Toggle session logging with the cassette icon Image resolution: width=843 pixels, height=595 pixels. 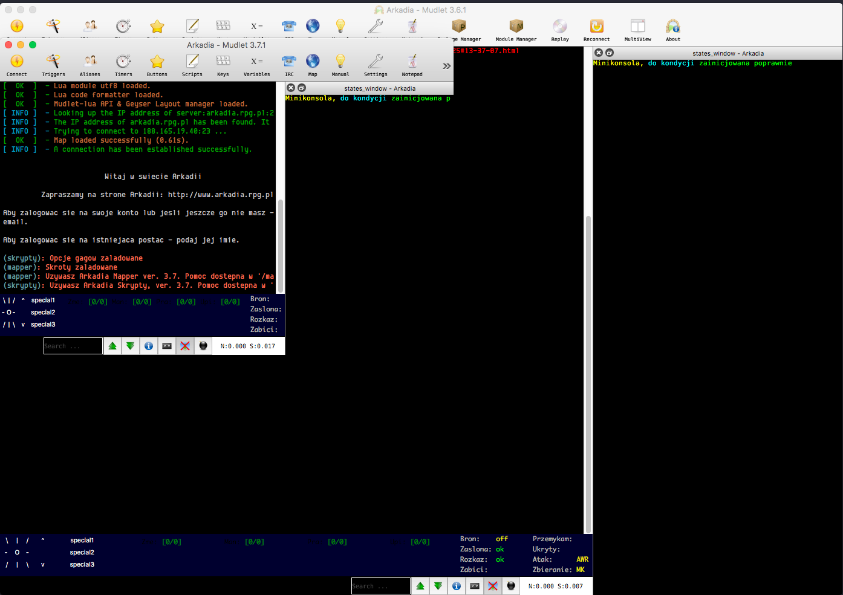point(475,585)
